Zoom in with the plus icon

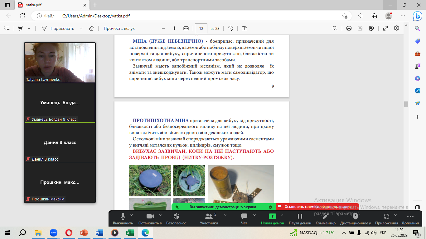175,28
